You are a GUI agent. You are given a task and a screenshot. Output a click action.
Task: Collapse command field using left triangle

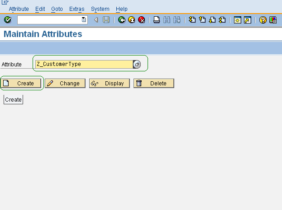96,20
